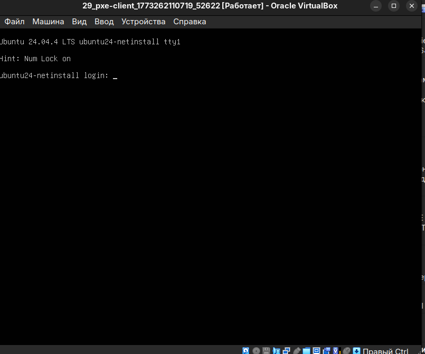The height and width of the screenshot is (354, 425).
Task: Click the floppy disk status icon
Action: tap(267, 351)
